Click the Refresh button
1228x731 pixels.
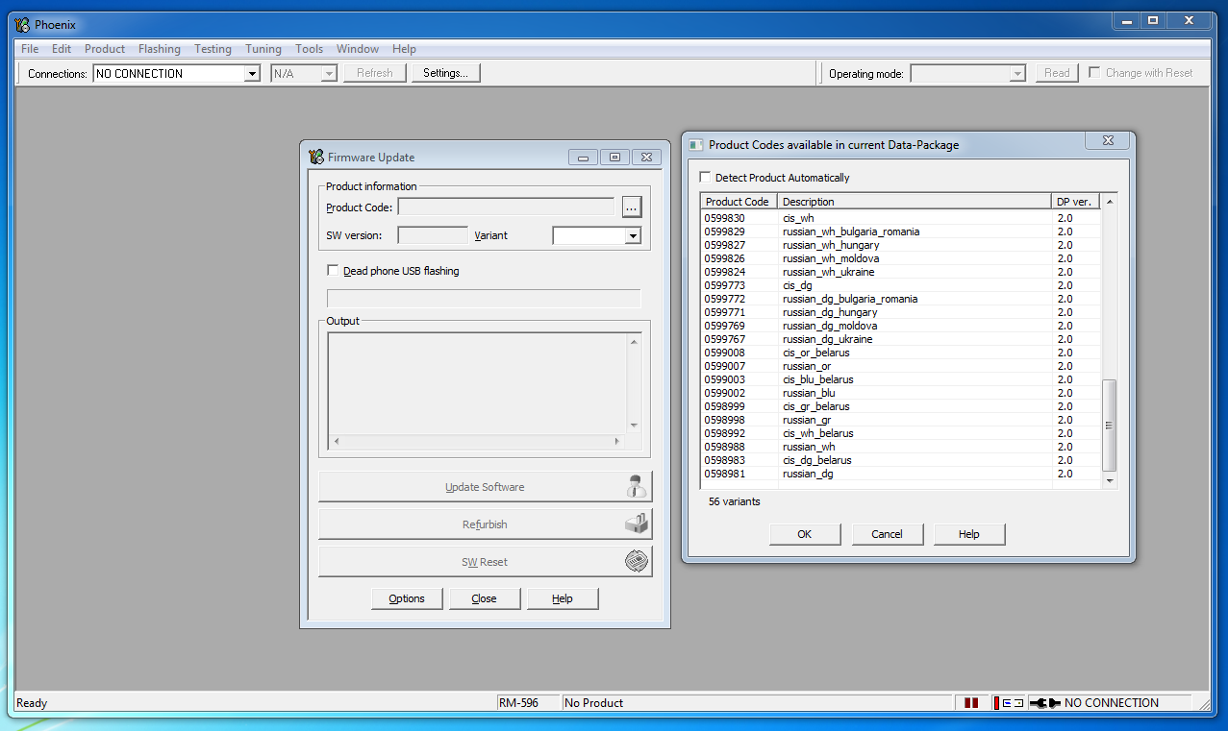(x=375, y=73)
